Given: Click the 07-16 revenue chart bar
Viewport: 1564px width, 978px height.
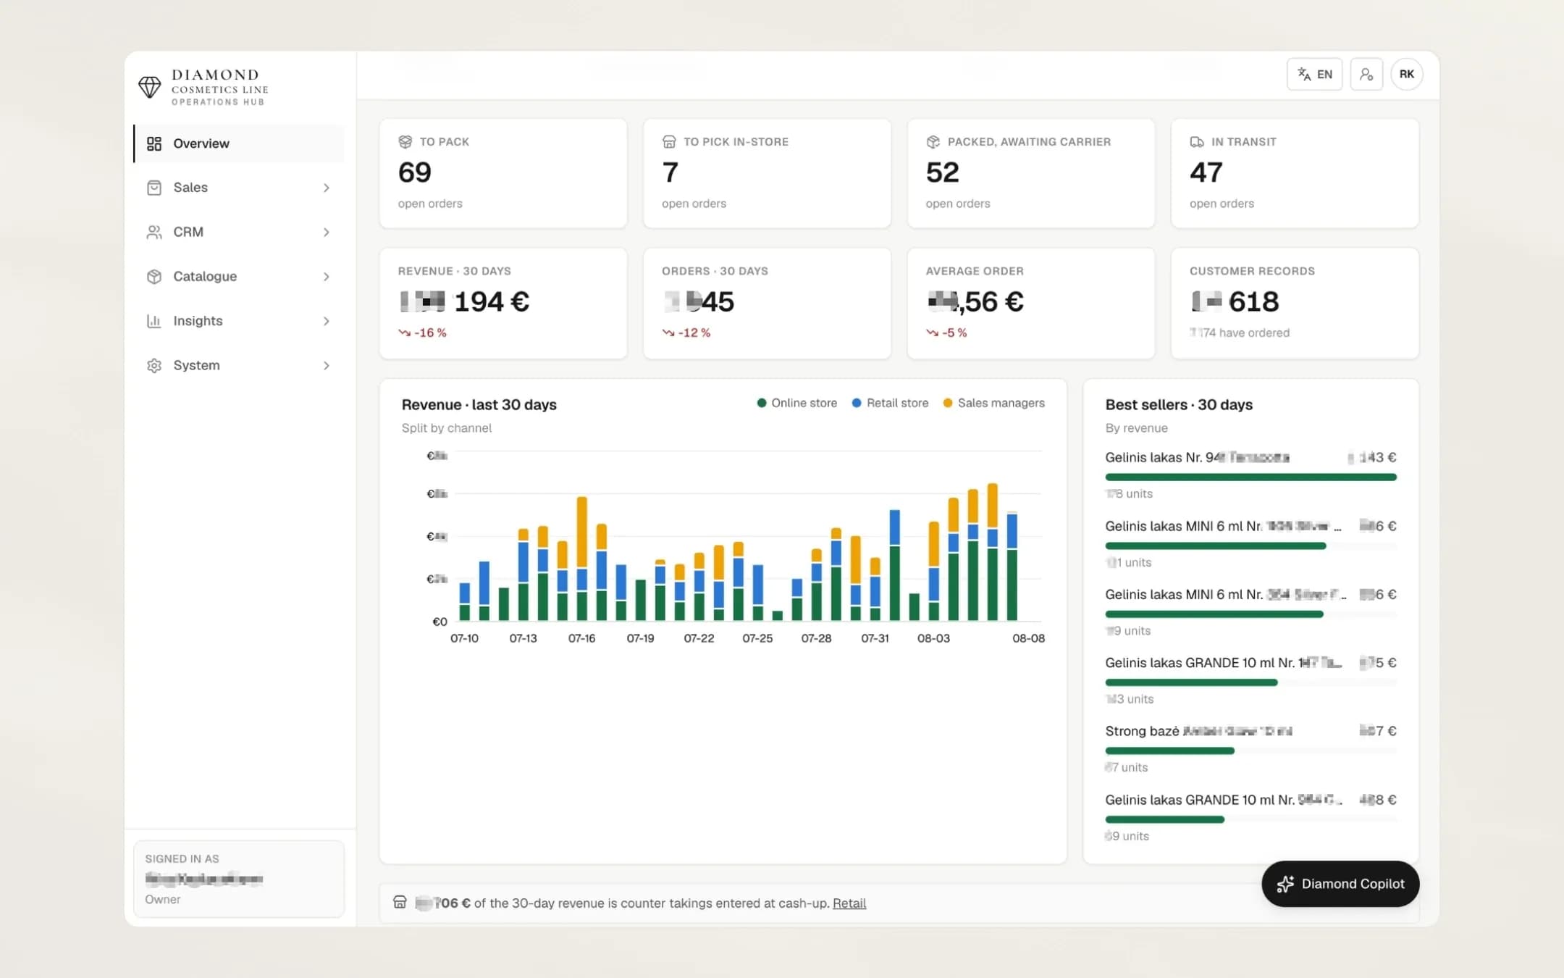Looking at the screenshot, I should click(x=581, y=559).
